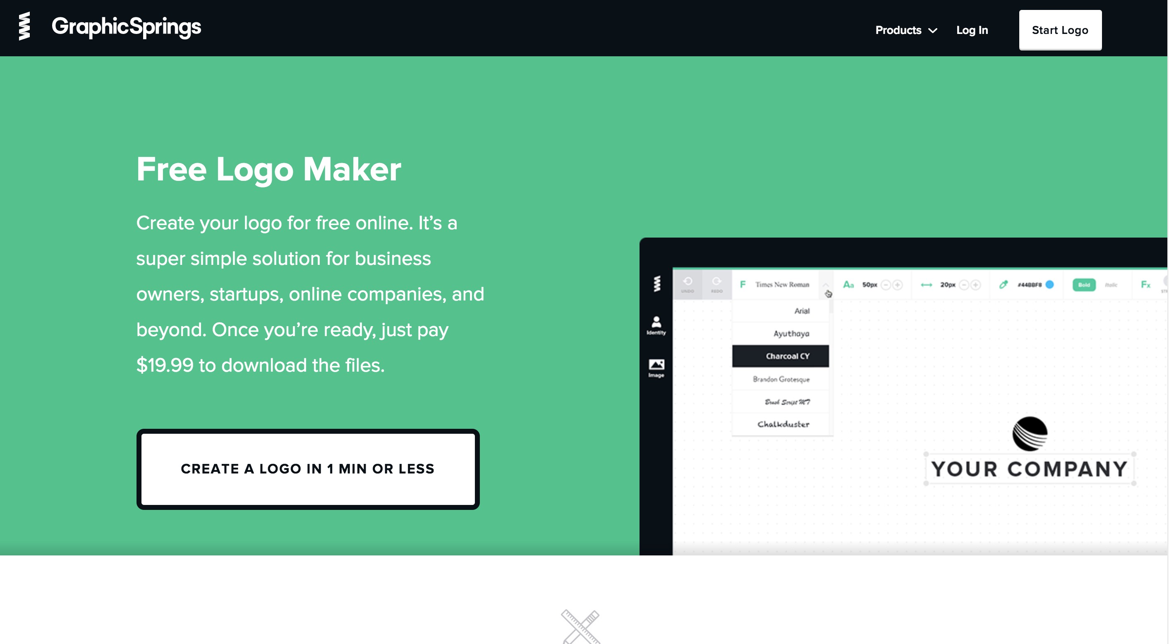The image size is (1169, 644).
Task: Expand the Products dropdown menu
Action: [907, 29]
